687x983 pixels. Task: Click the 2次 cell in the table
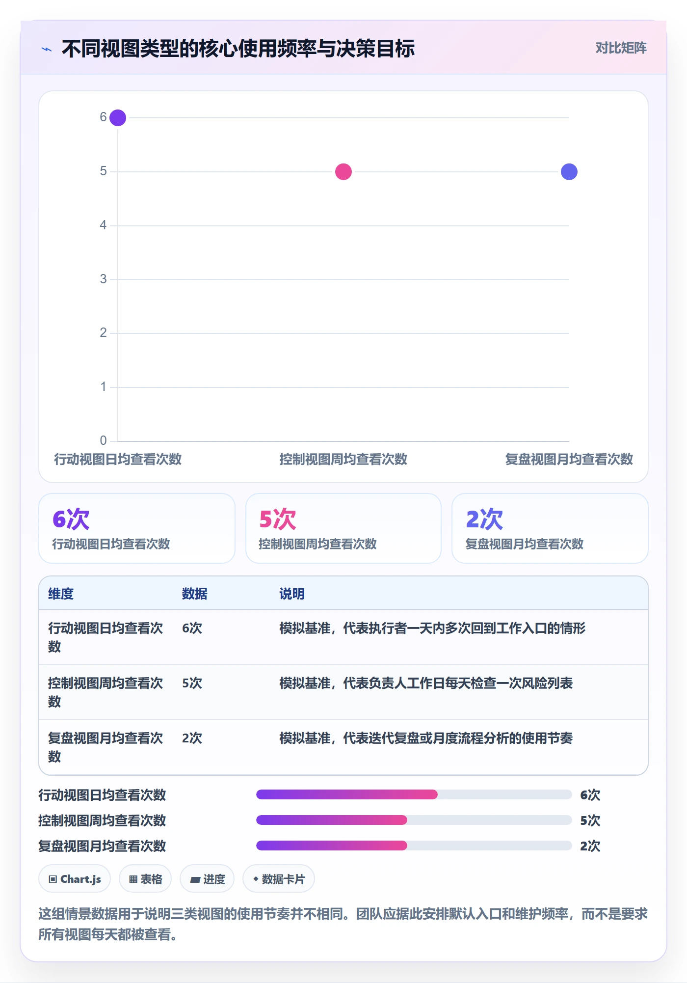click(x=192, y=738)
